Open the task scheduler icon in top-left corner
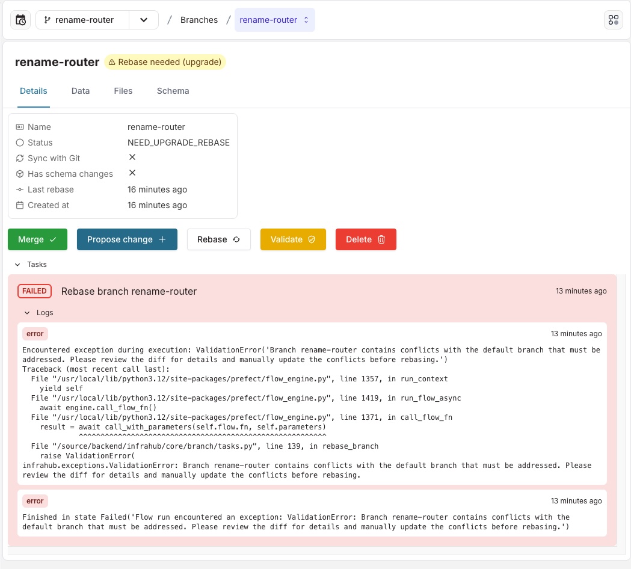 point(20,19)
